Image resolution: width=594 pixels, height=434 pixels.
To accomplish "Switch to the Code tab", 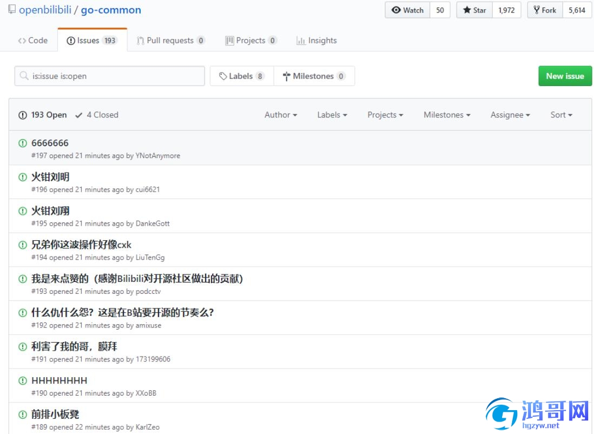I will pyautogui.click(x=33, y=40).
